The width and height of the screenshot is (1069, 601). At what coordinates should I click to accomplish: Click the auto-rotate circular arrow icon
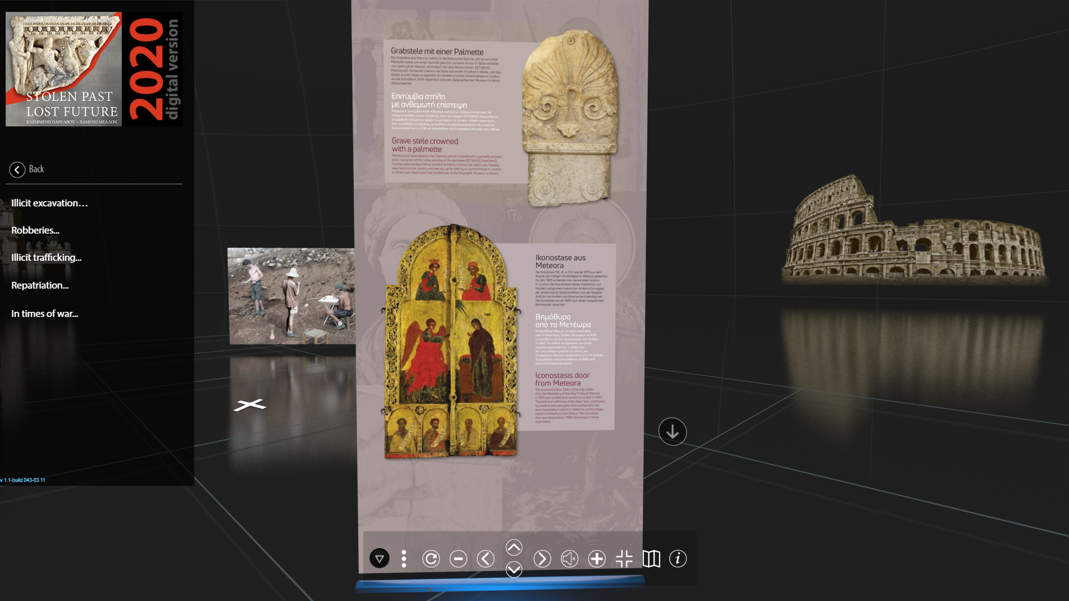tap(431, 559)
